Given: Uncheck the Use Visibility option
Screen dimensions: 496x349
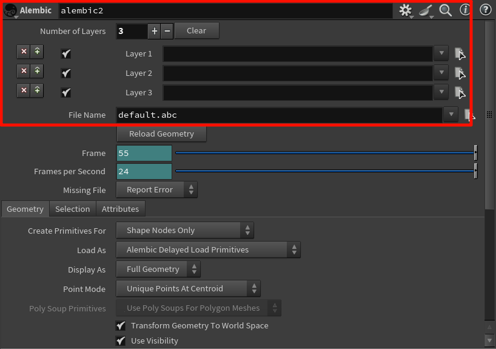Looking at the screenshot, I should click(121, 341).
